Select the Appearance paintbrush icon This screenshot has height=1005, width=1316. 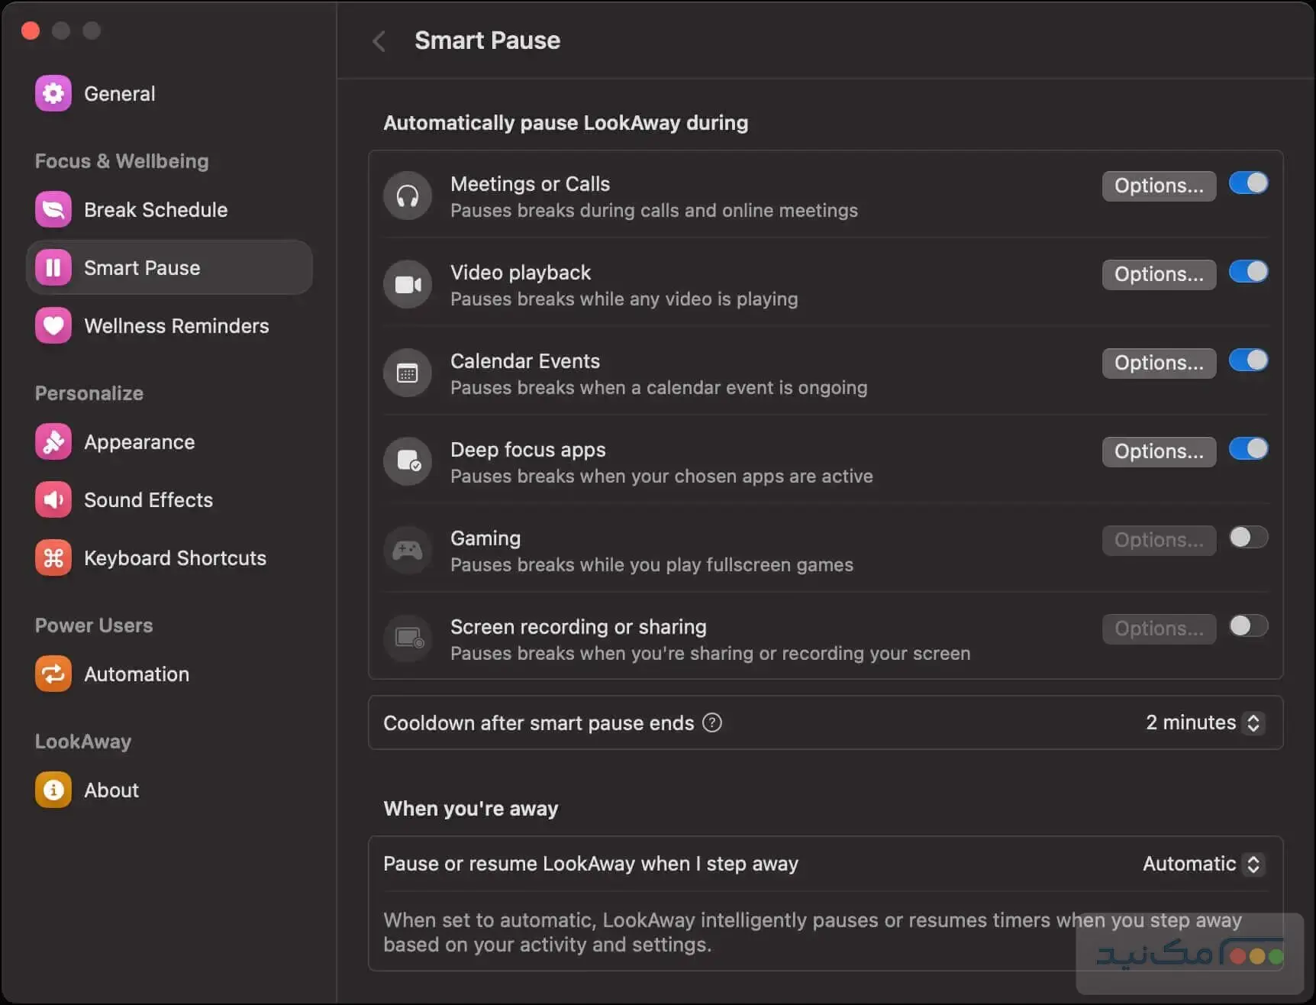click(x=53, y=442)
